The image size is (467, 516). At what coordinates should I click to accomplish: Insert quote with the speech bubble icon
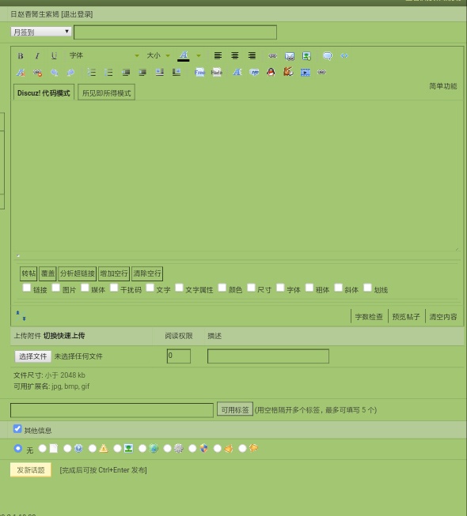point(327,55)
